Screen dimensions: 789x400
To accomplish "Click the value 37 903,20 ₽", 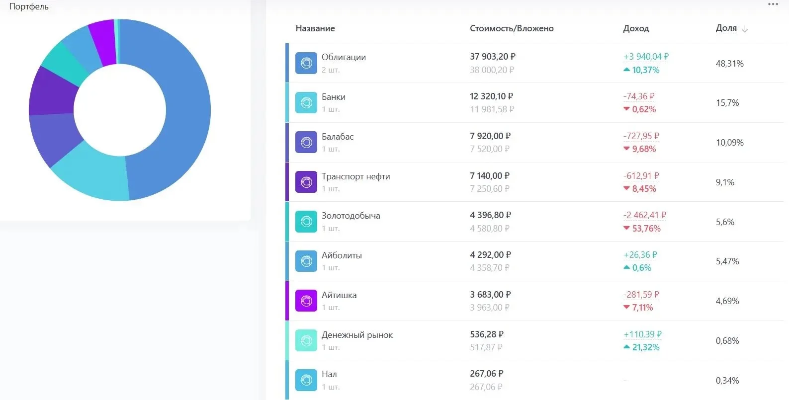I will pyautogui.click(x=493, y=57).
